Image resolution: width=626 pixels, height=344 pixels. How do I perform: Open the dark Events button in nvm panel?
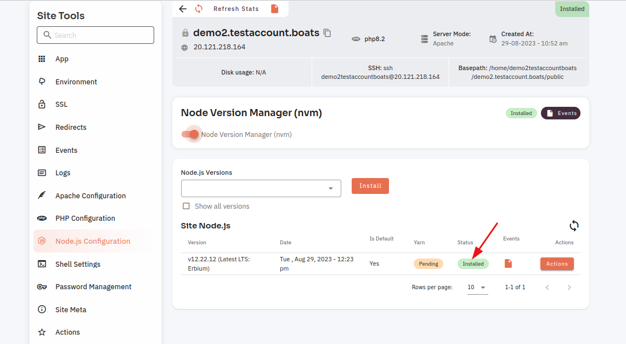(x=561, y=113)
